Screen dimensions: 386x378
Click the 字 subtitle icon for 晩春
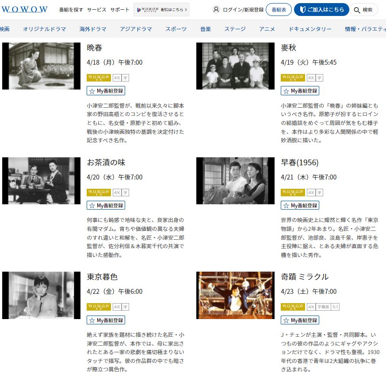click(125, 78)
